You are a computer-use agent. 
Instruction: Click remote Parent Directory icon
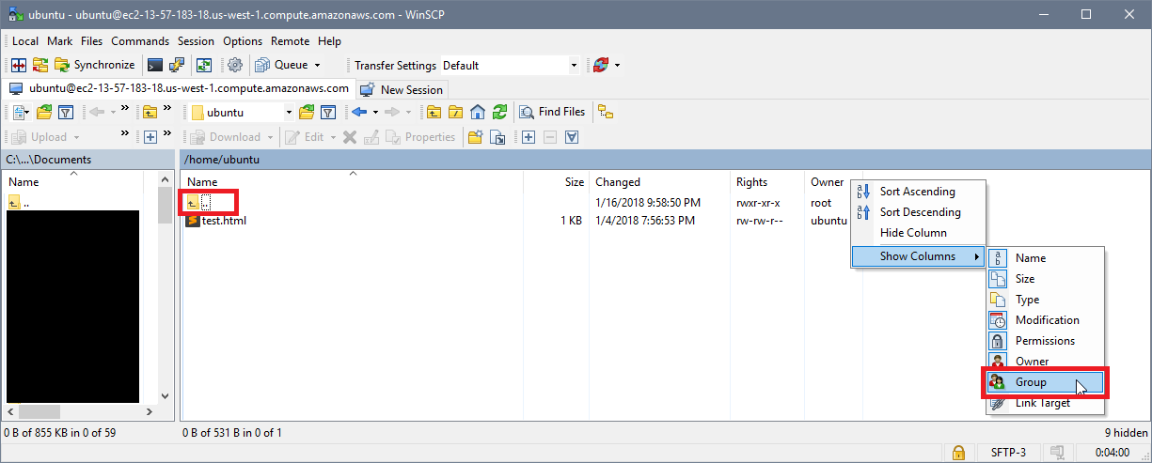tap(434, 112)
